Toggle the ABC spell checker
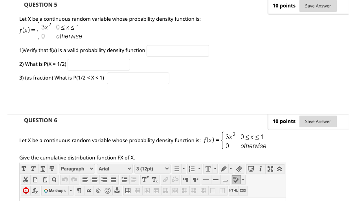356x201 pixels. coord(236,180)
